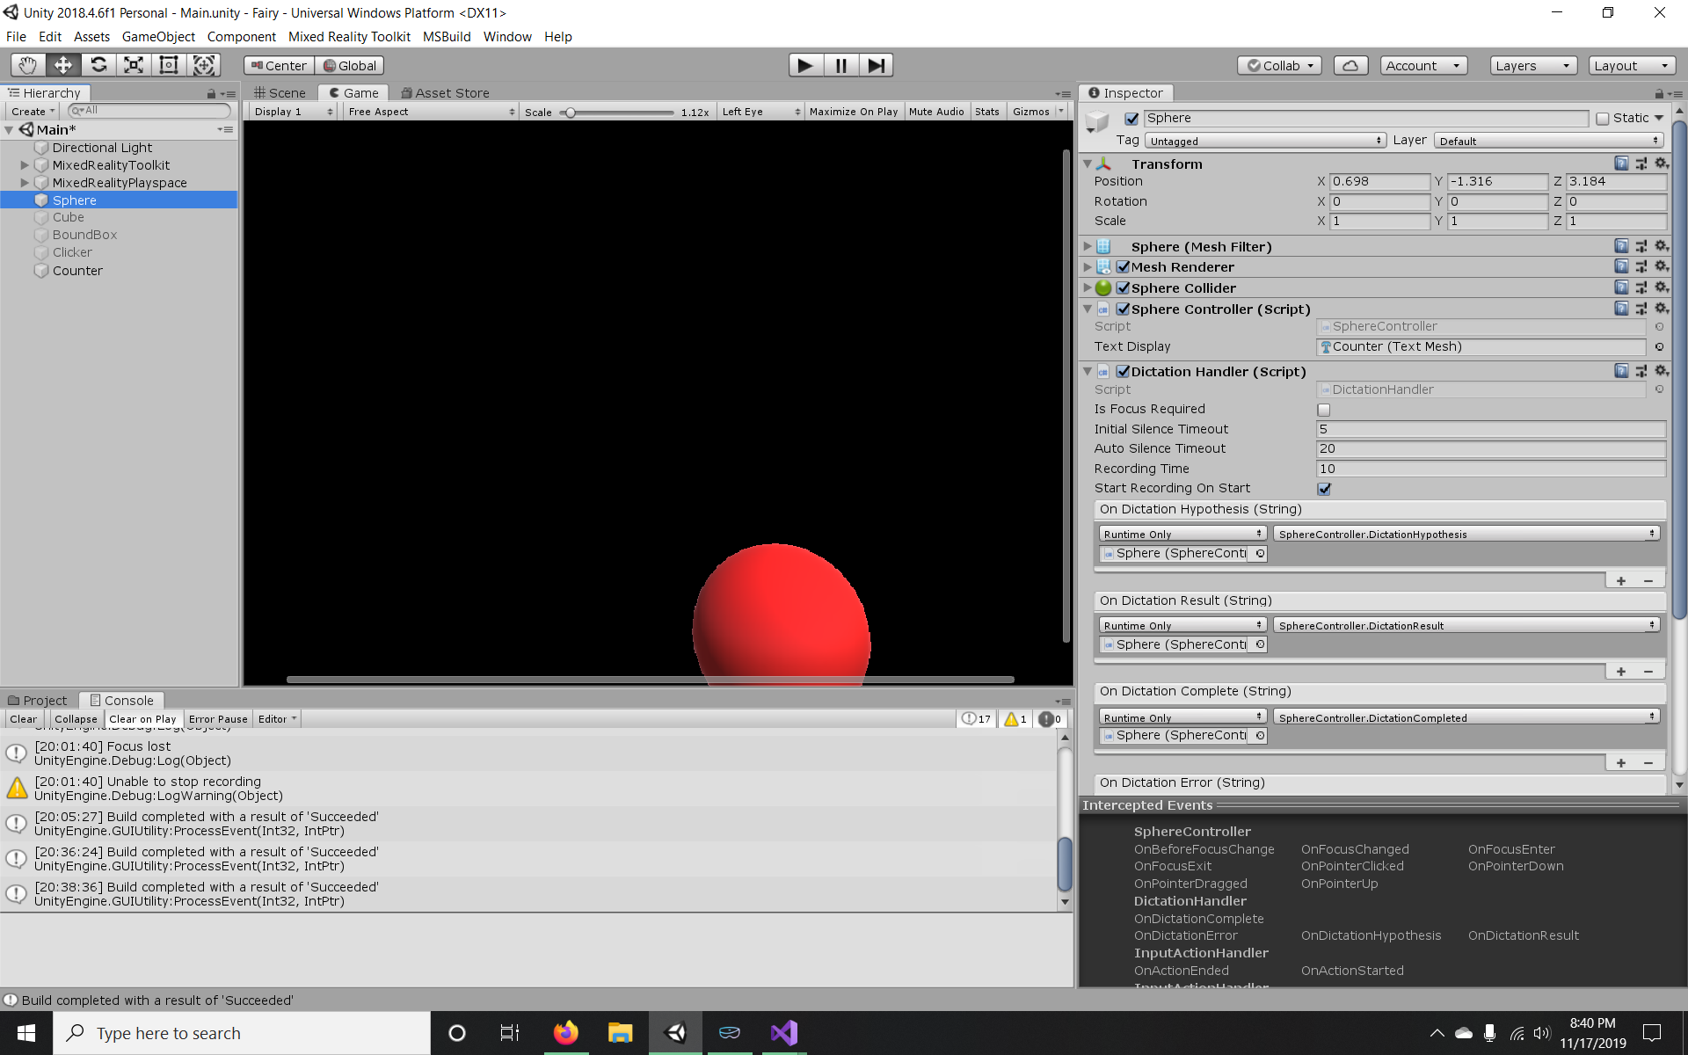Open the Untagged tag dropdown
The width and height of the screenshot is (1688, 1055).
(x=1265, y=140)
